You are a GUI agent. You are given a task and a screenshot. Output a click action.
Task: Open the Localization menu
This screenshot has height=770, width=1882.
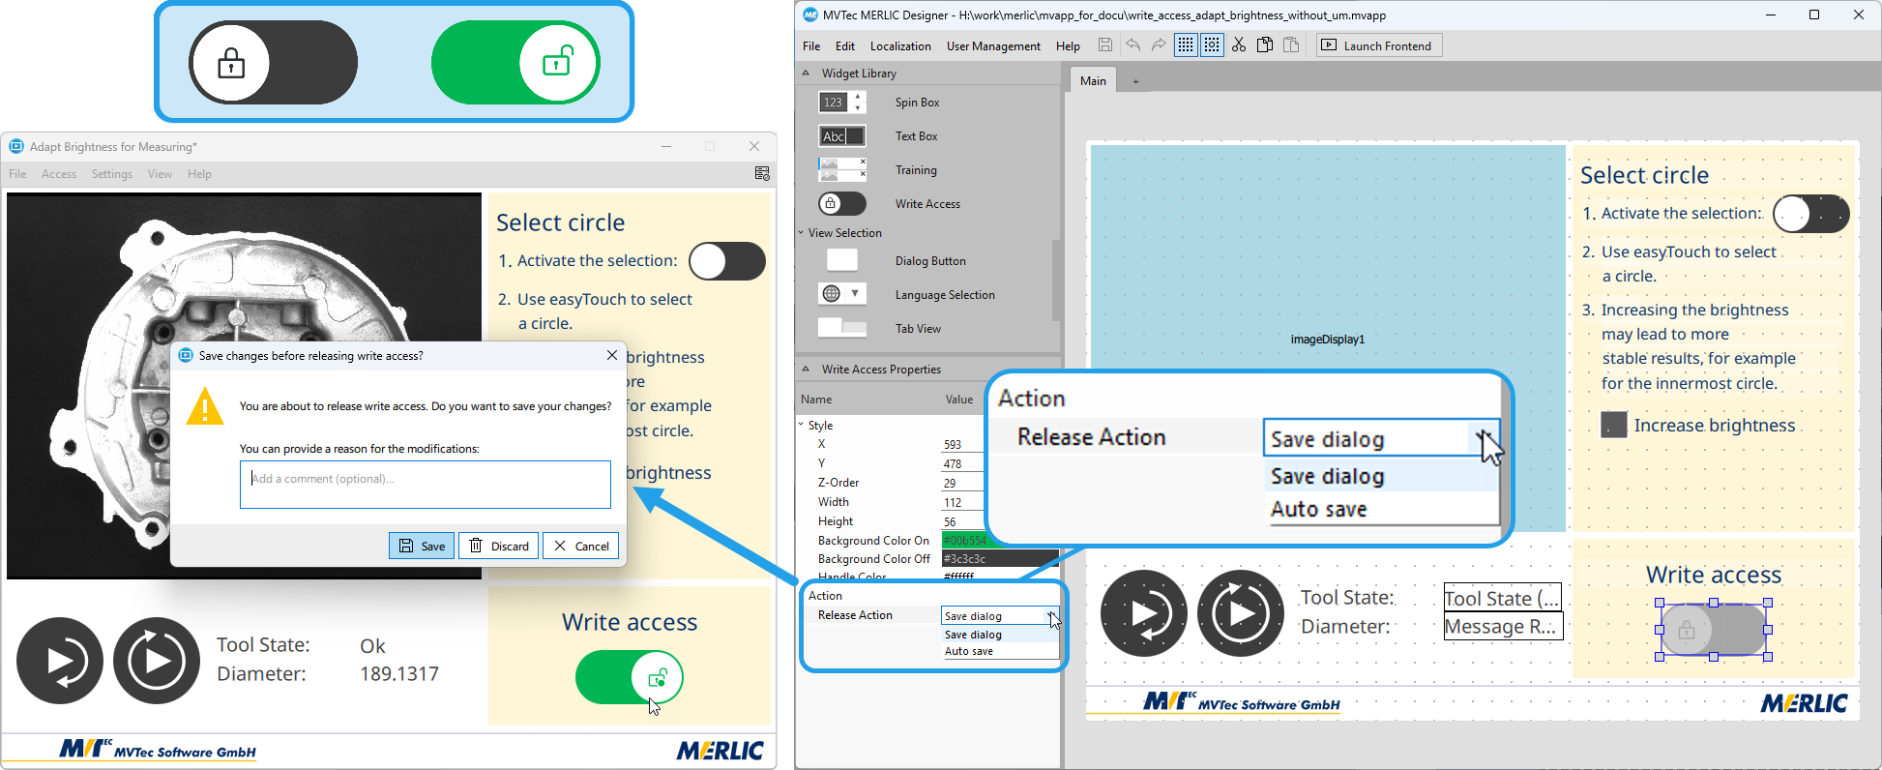tap(899, 46)
